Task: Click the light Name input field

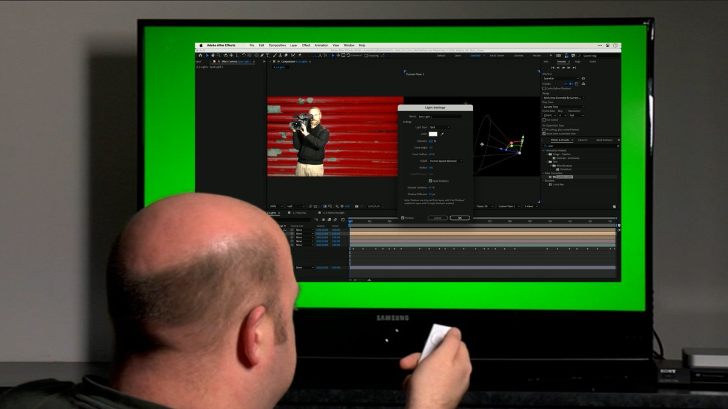Action: click(439, 116)
